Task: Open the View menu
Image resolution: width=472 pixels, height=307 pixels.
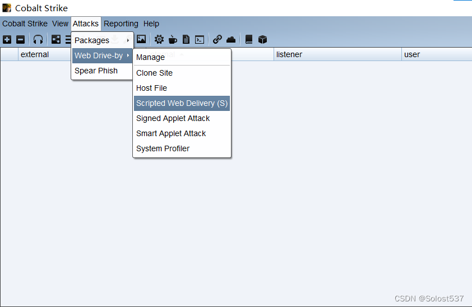Action: (x=60, y=24)
